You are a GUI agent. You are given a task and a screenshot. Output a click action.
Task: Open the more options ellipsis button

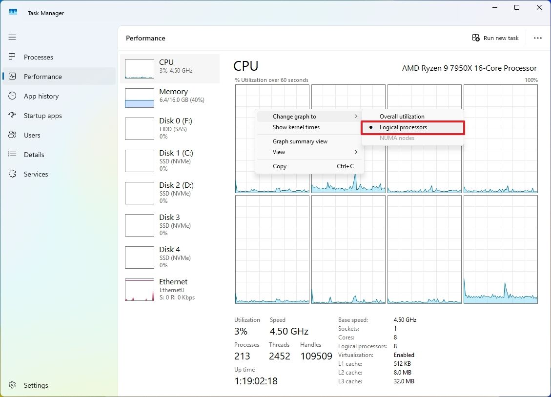pos(537,38)
